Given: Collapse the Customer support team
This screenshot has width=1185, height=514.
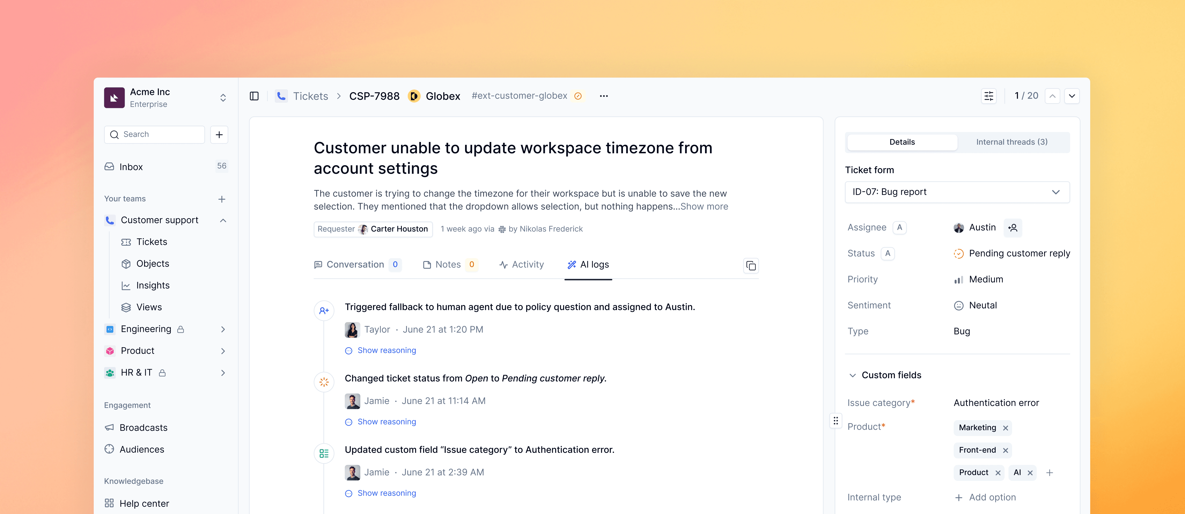Looking at the screenshot, I should pyautogui.click(x=223, y=220).
